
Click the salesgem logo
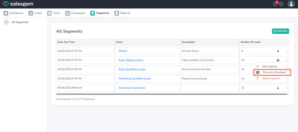[x=18, y=4]
